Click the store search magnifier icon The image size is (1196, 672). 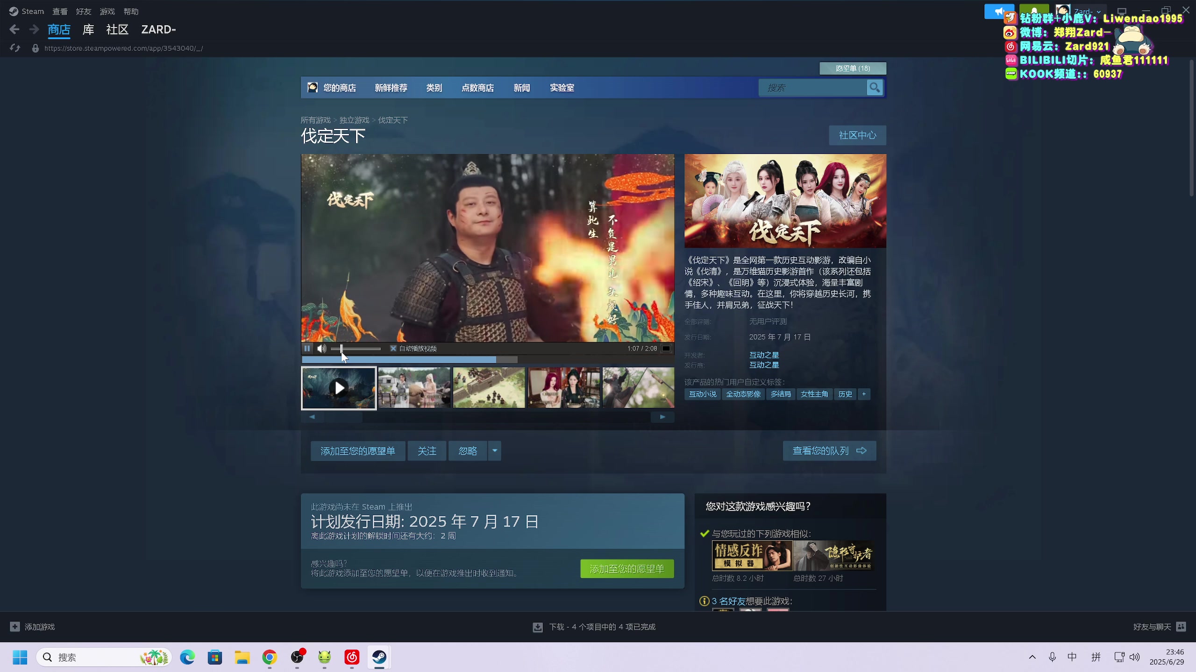click(875, 88)
